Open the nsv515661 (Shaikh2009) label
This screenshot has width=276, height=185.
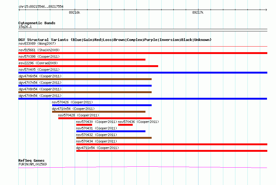[x=39, y=50]
